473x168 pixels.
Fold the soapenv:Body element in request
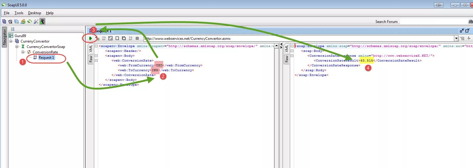(96, 56)
